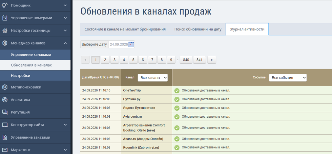Click green checkmark in Avia-centr.ru row
The height and width of the screenshot is (154, 332).
pos(177,117)
